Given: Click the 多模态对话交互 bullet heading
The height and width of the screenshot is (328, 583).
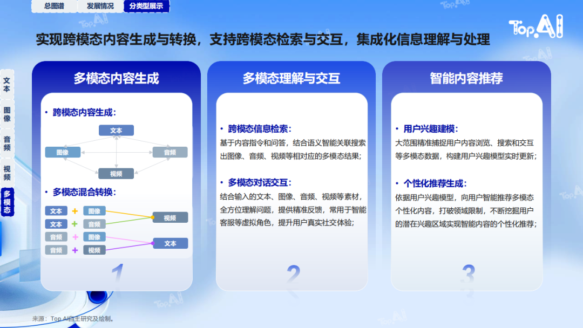Looking at the screenshot, I should coord(260,183).
